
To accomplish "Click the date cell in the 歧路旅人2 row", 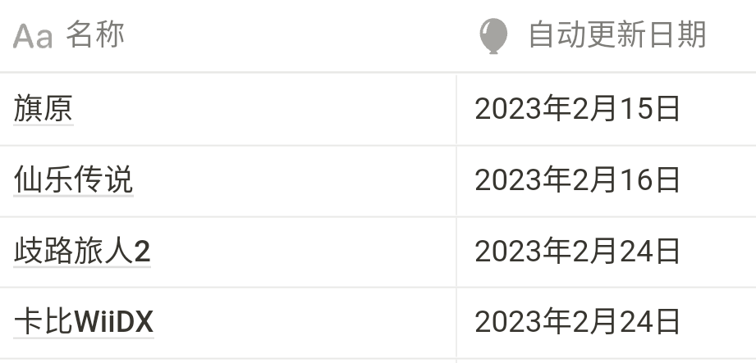I will [x=577, y=252].
